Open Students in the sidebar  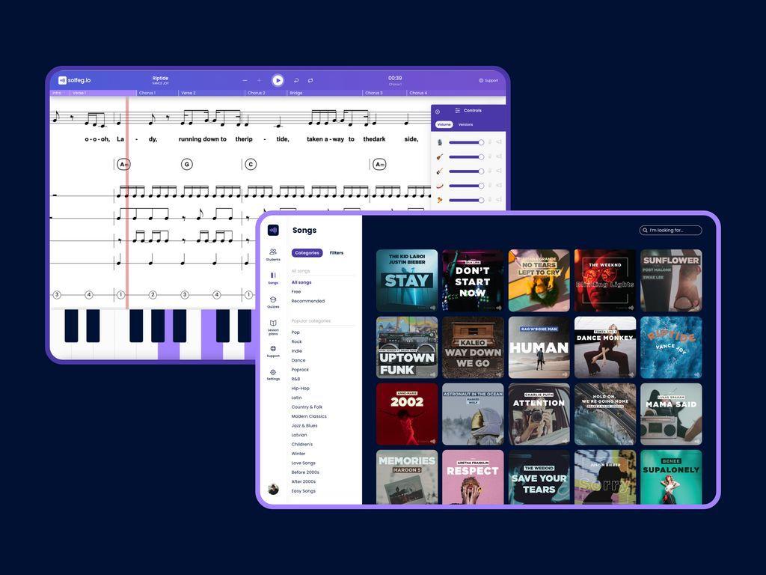pyautogui.click(x=273, y=255)
